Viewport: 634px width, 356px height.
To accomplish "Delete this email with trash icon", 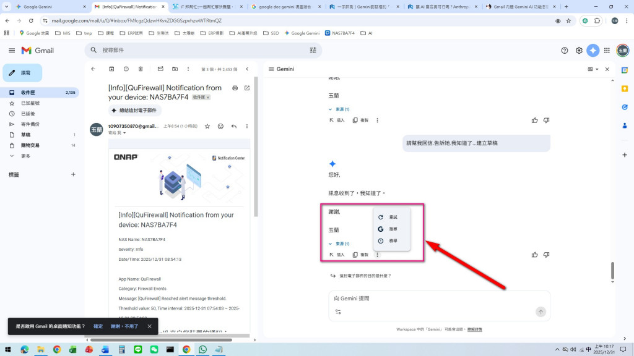I will click(x=141, y=69).
